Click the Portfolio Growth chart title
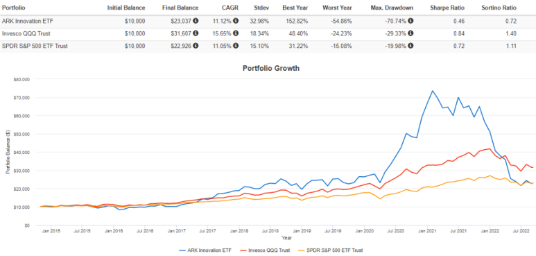The height and width of the screenshot is (256, 536). tap(270, 68)
